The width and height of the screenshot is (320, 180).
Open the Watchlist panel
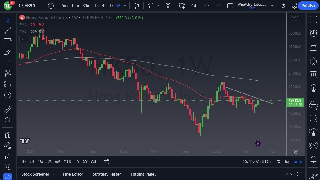pos(313,19)
